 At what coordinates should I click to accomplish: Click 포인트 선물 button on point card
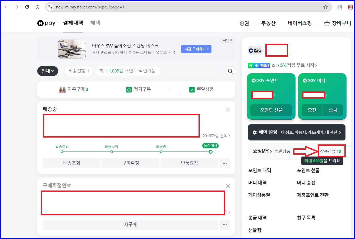point(271,110)
